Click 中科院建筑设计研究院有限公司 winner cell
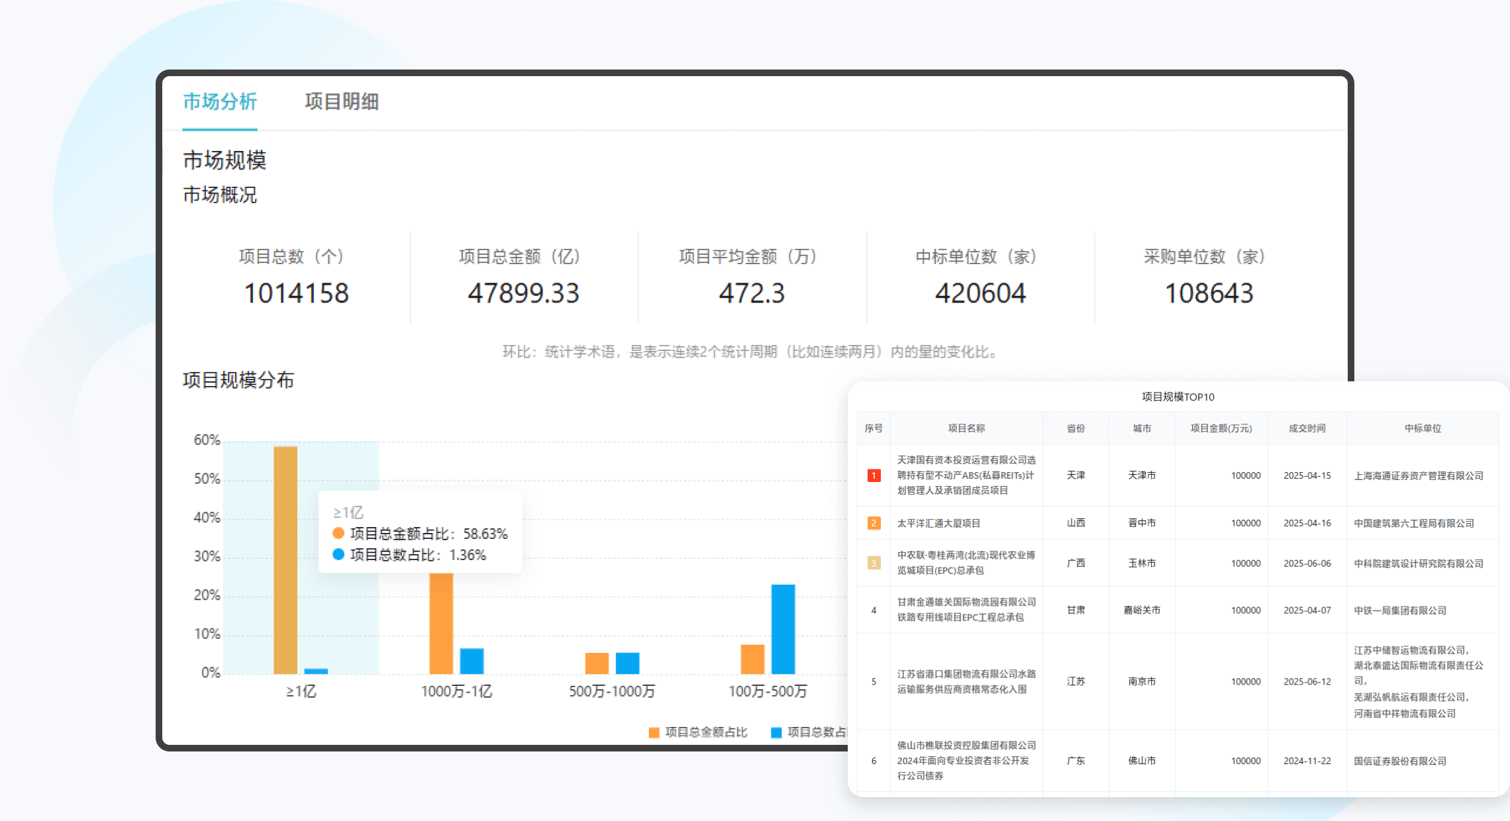 click(x=1419, y=563)
